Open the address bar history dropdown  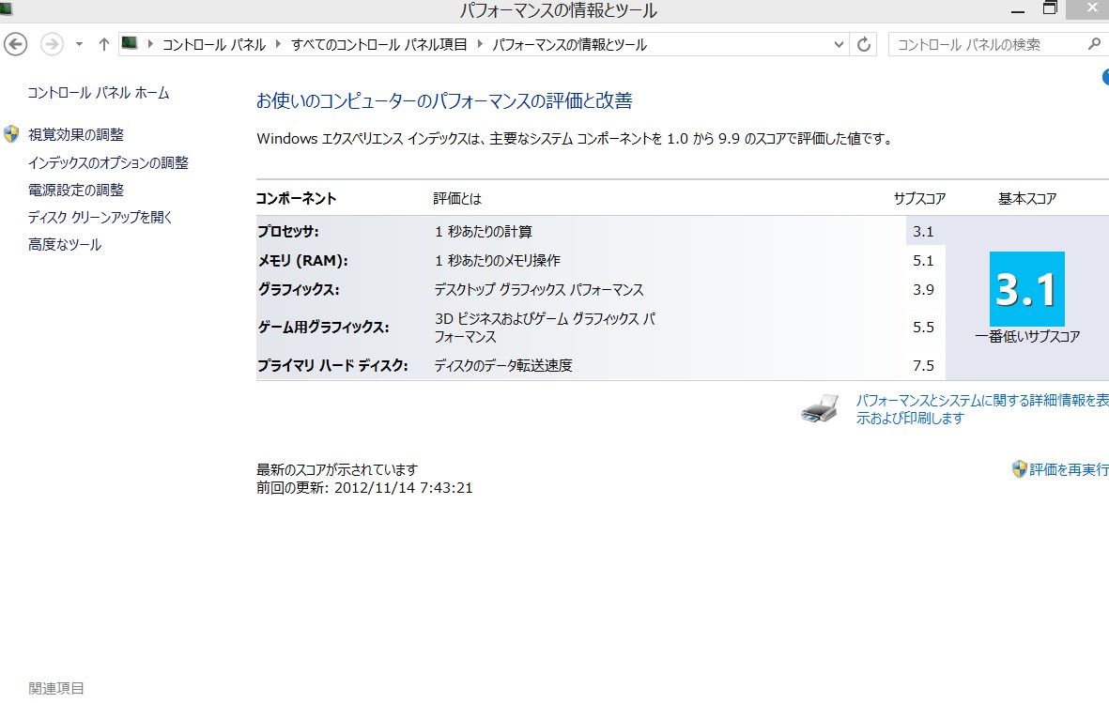click(839, 44)
